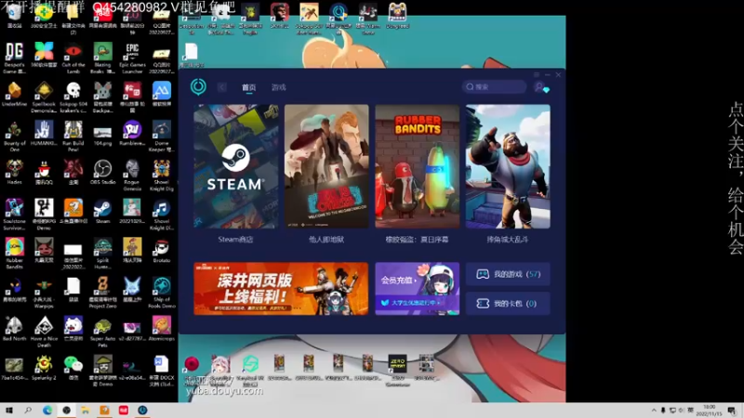Launch Spelunky 2 from desktop

click(x=44, y=369)
